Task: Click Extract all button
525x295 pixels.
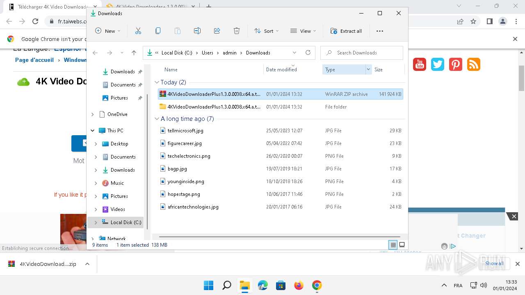Action: [347, 31]
